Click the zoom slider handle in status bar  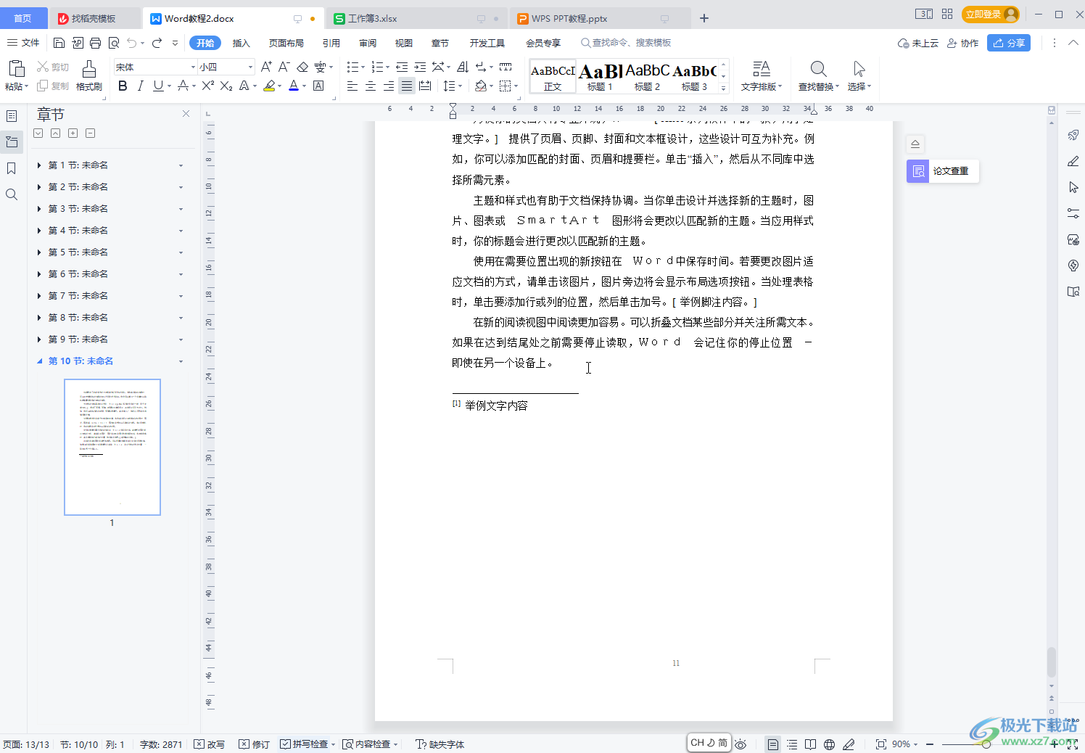pos(986,744)
